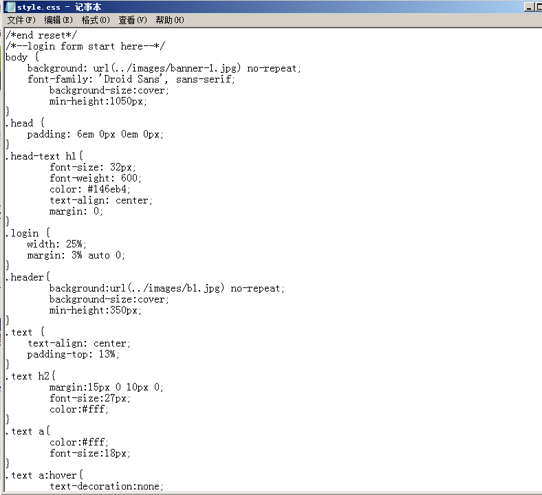Place cursor on the padding-top: 13% line

click(73, 354)
